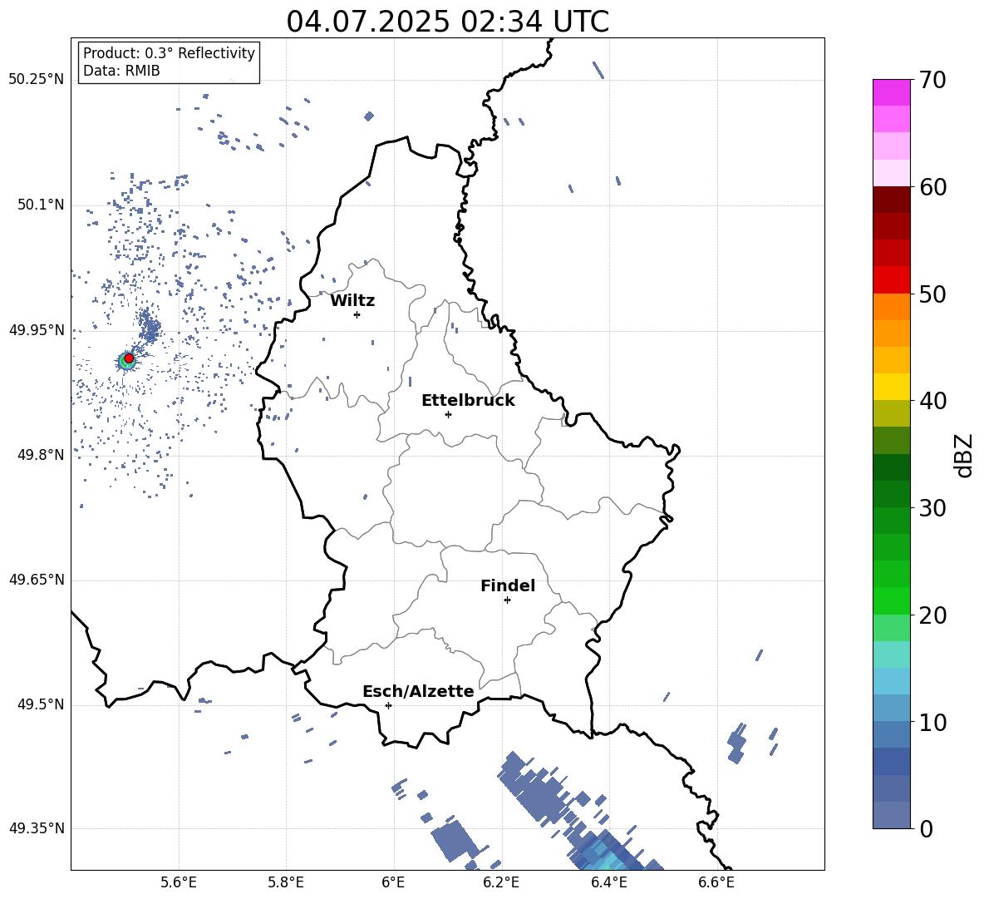Image resolution: width=984 pixels, height=899 pixels.
Task: Click the 6.2°E longitude label
Action: click(501, 882)
